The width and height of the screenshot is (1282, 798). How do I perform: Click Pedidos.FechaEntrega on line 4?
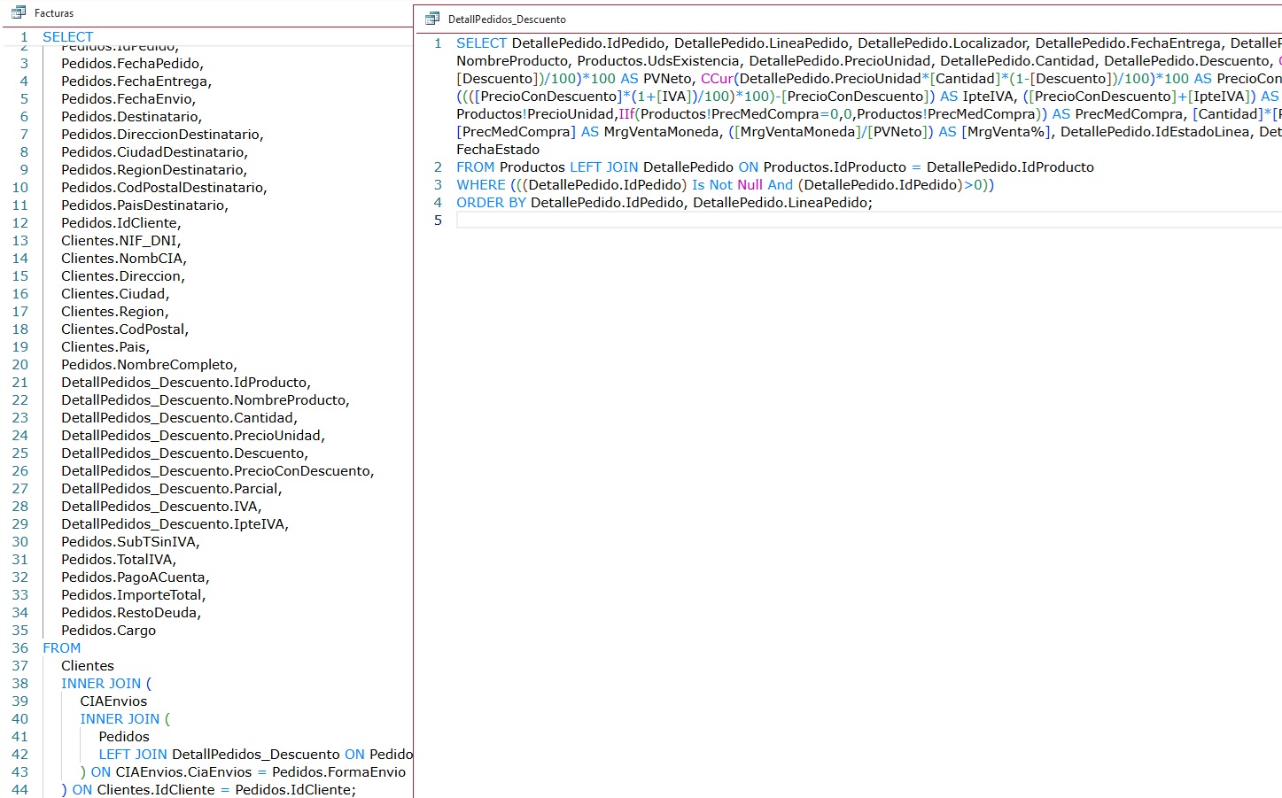pos(136,81)
